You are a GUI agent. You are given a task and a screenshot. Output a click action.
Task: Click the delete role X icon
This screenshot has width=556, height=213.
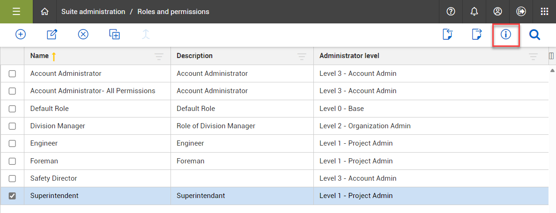pos(83,34)
